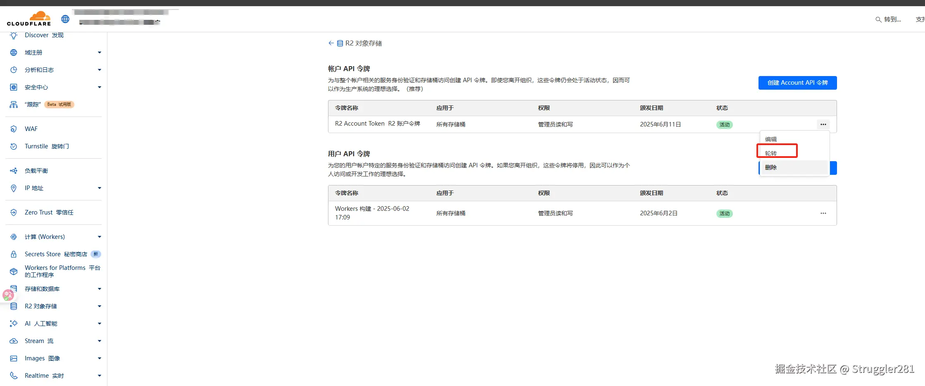Select 轮转 in the token context menu
Viewport: 925px width, 386px height.
point(794,153)
